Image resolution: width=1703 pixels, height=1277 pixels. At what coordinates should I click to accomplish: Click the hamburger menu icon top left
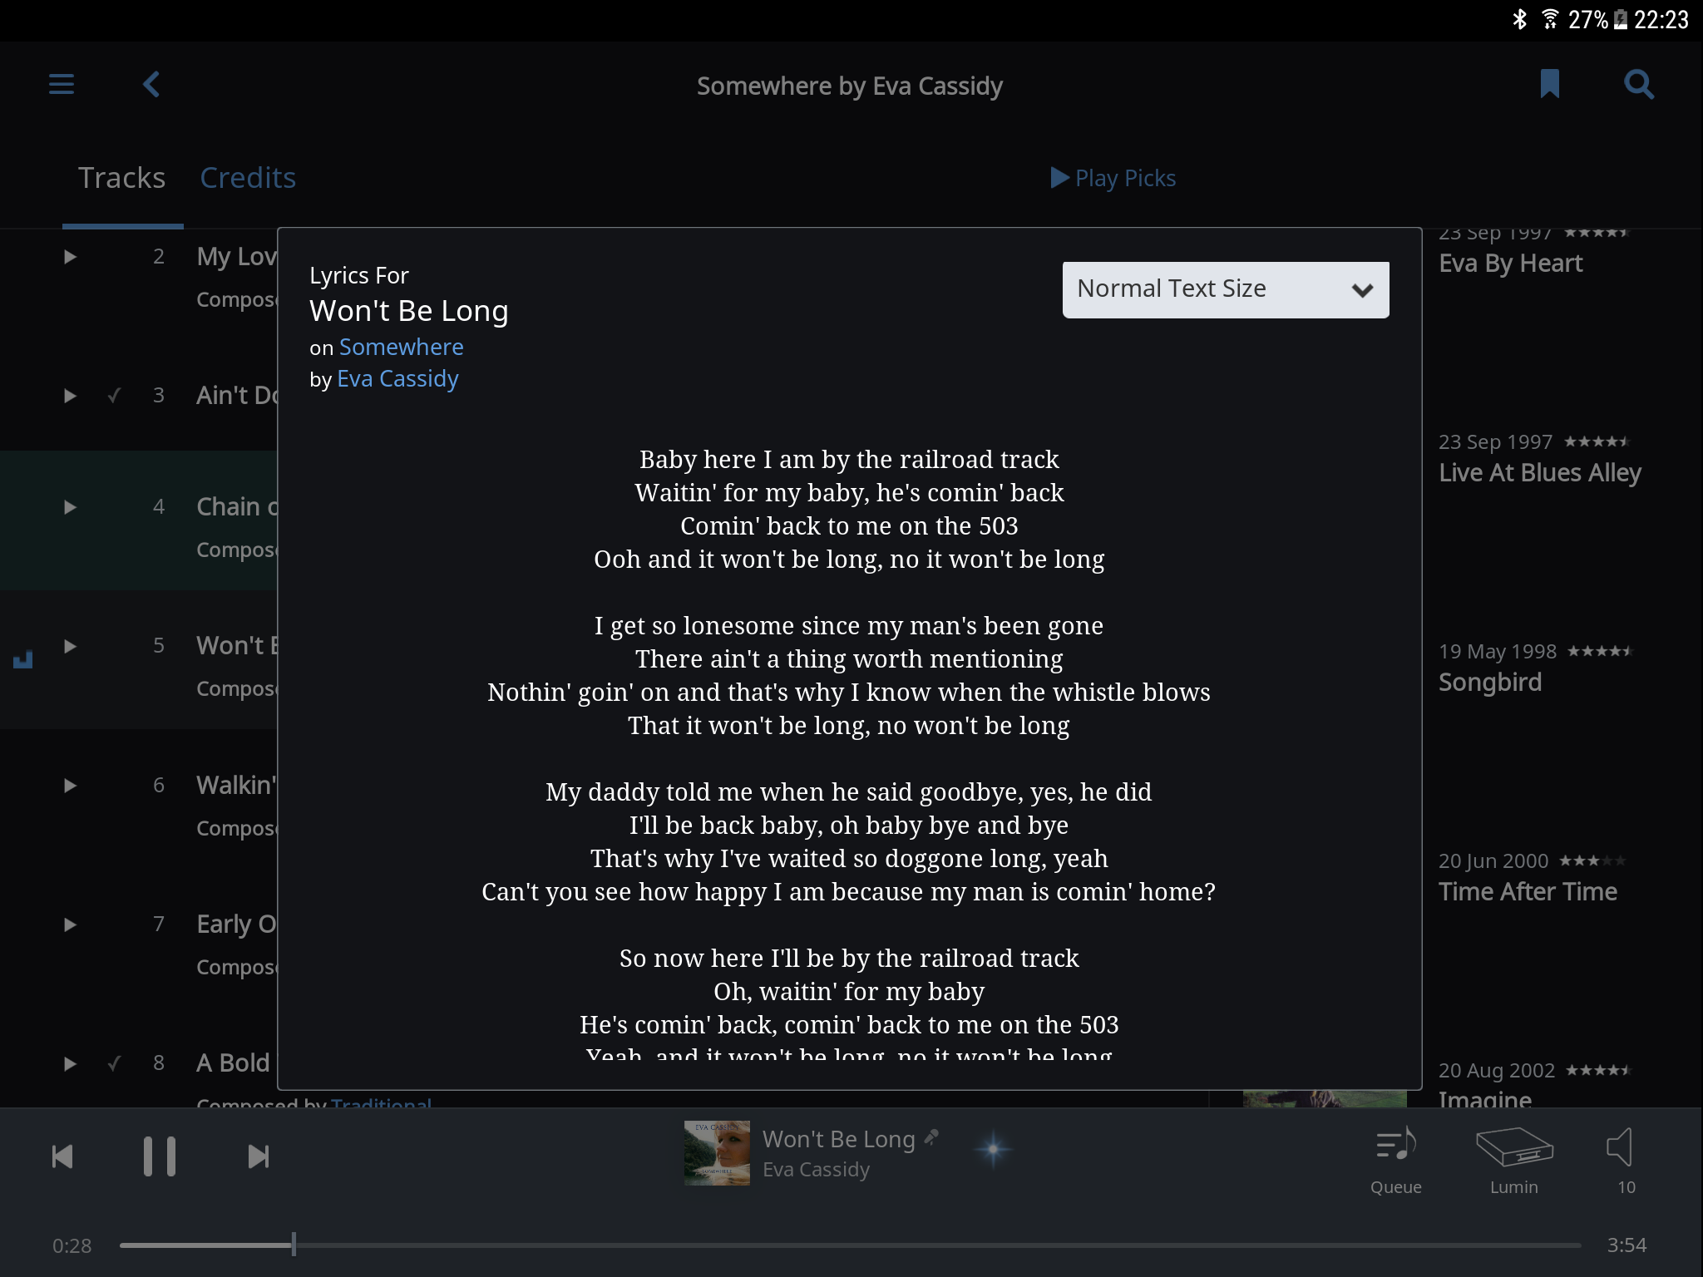62,85
